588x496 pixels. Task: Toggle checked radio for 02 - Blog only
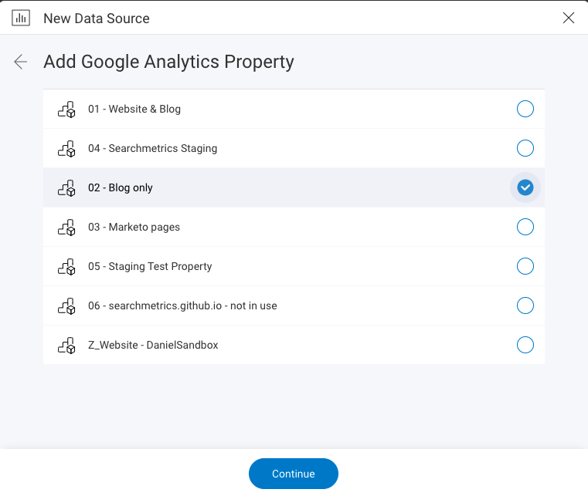(x=525, y=187)
